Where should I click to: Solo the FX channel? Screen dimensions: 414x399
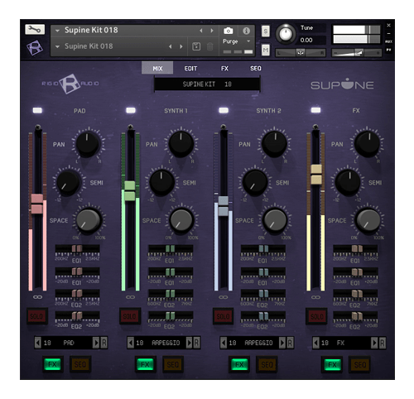pyautogui.click(x=316, y=316)
